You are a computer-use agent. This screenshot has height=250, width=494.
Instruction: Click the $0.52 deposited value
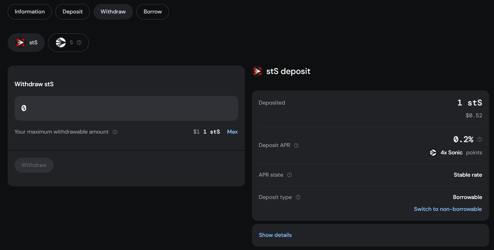click(x=474, y=116)
